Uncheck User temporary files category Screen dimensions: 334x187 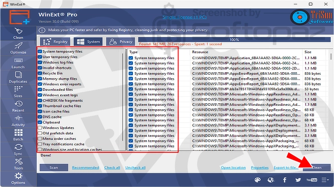(40, 57)
